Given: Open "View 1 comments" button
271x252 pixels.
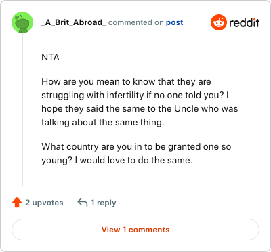Looking at the screenshot, I should click(x=135, y=230).
